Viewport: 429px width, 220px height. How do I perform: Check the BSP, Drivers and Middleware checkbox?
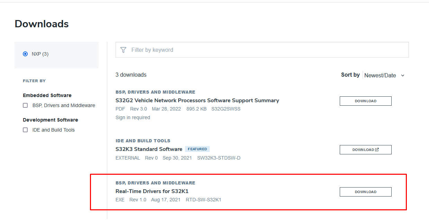click(x=25, y=105)
